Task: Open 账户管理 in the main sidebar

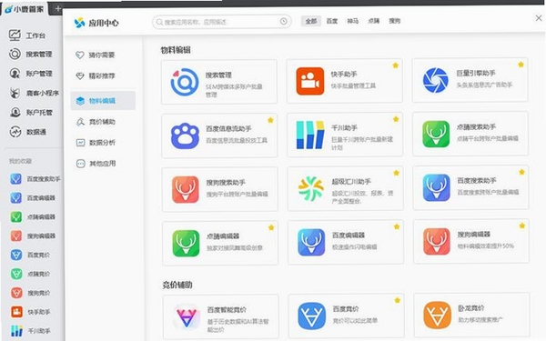Action: tap(31, 74)
